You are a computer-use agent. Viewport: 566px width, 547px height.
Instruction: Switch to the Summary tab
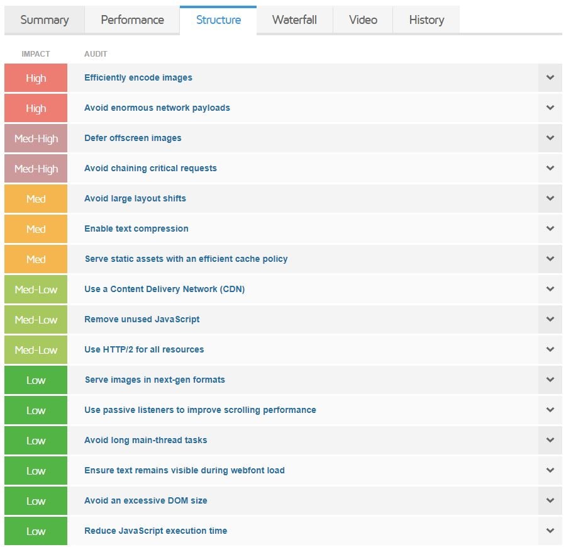pos(45,20)
